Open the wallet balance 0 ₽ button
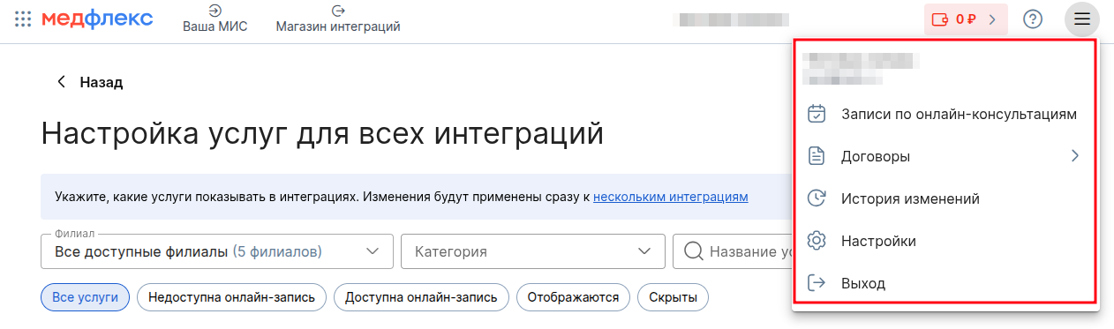The width and height of the screenshot is (1114, 329). 966,19
